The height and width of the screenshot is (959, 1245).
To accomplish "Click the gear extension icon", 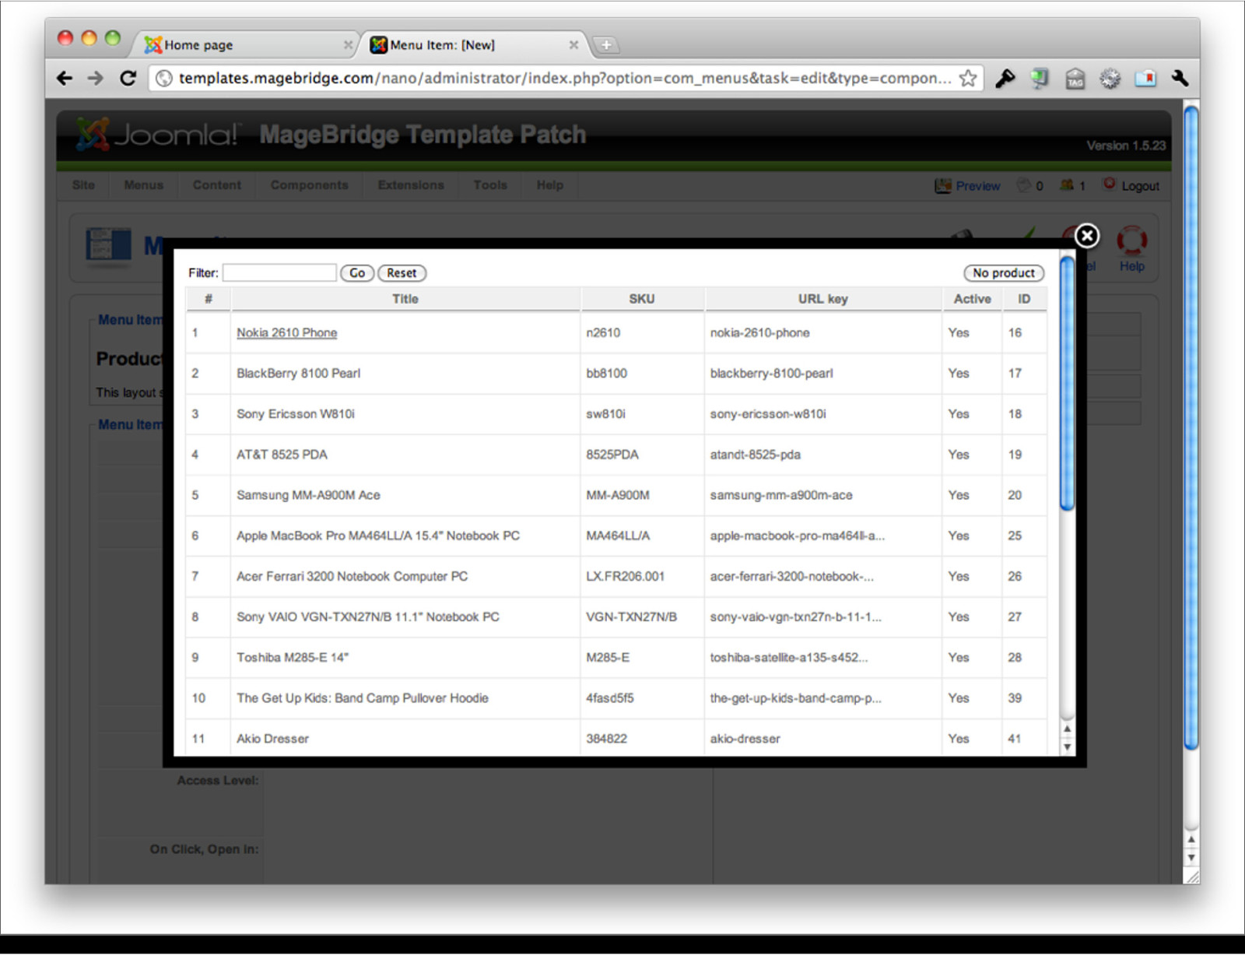I will (x=1110, y=78).
